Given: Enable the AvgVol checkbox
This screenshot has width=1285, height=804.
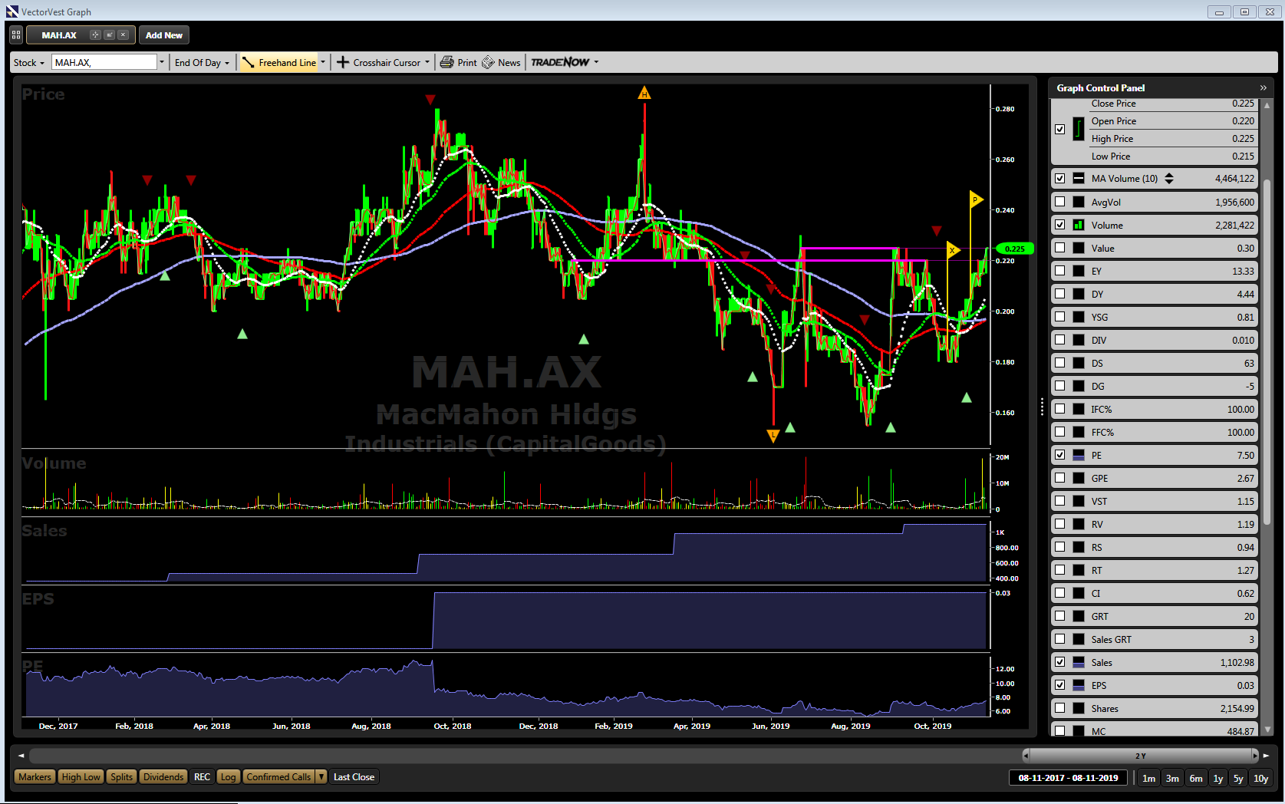Looking at the screenshot, I should (1059, 202).
